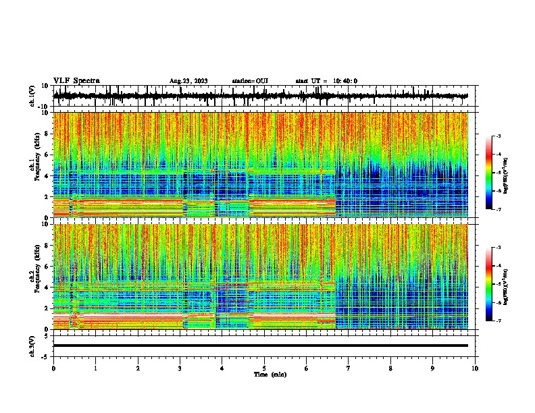The height and width of the screenshot is (413, 535).
Task: Click the "2" kHz tick on ch.1 frequency axis
Action: coord(47,197)
